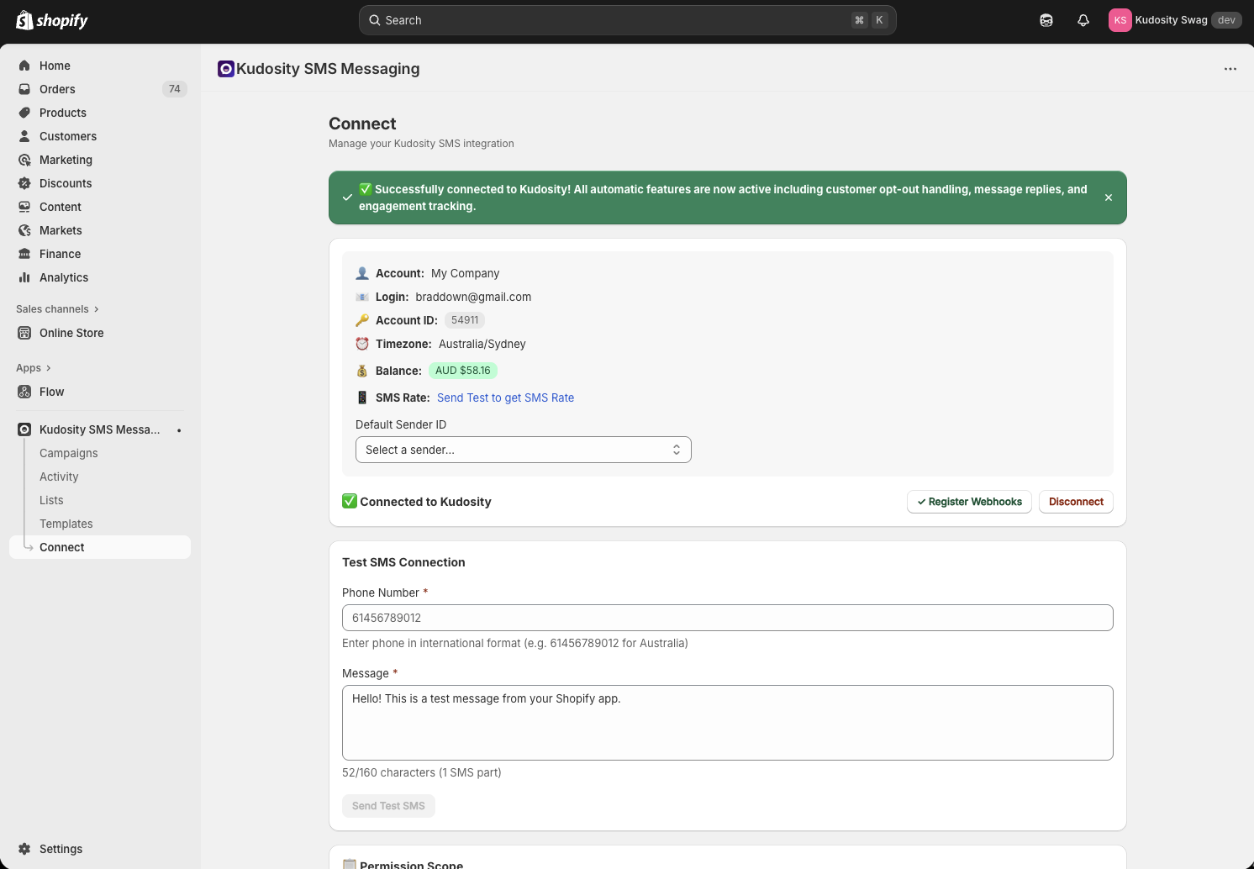Click the Orders inbox icon
Screen dimensions: 1254x869
click(x=24, y=89)
